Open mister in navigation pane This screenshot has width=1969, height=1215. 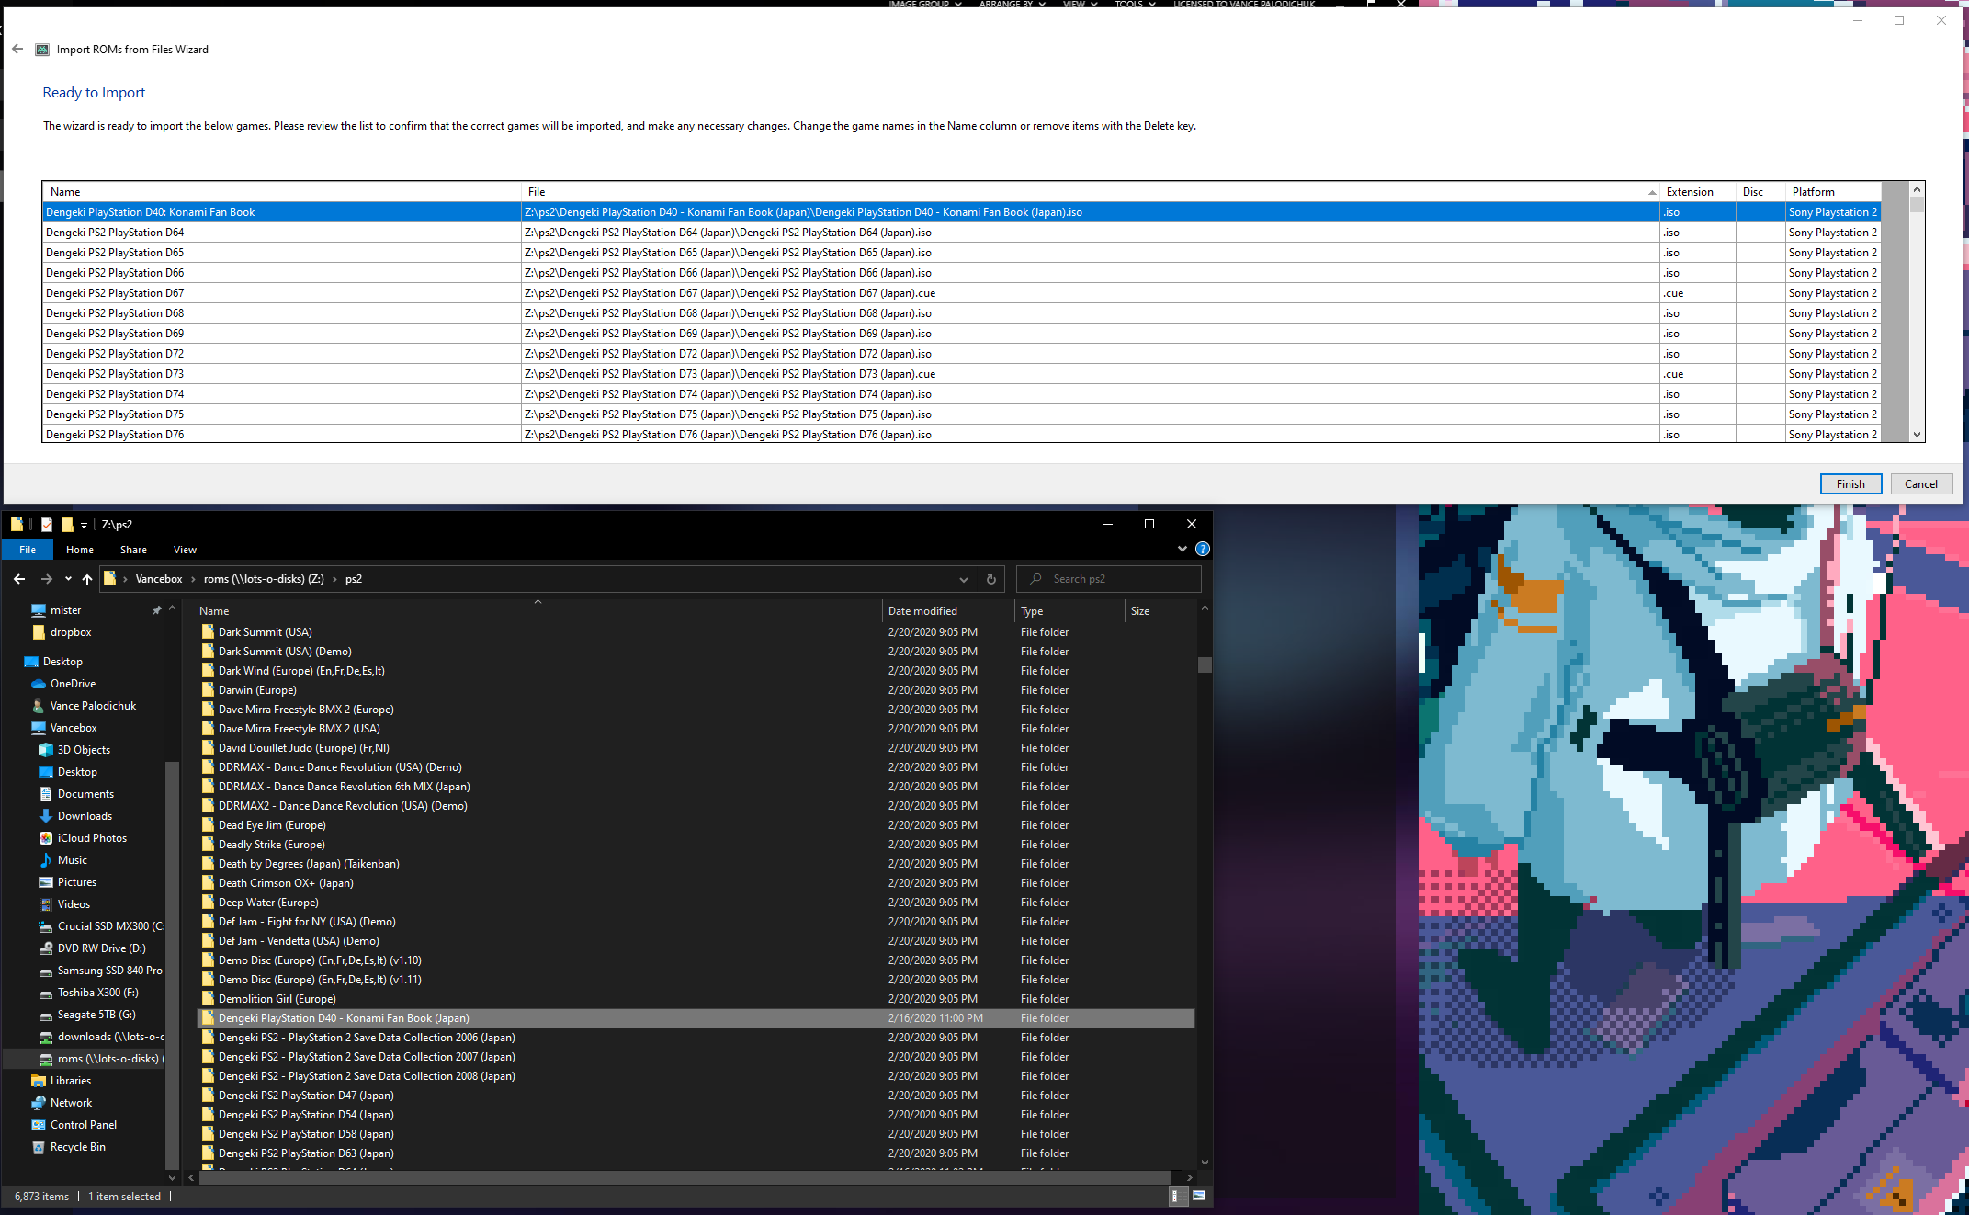point(65,610)
